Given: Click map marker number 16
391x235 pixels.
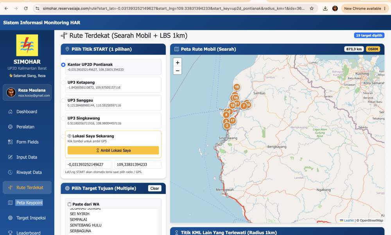Looking at the screenshot, I should click(237, 87).
